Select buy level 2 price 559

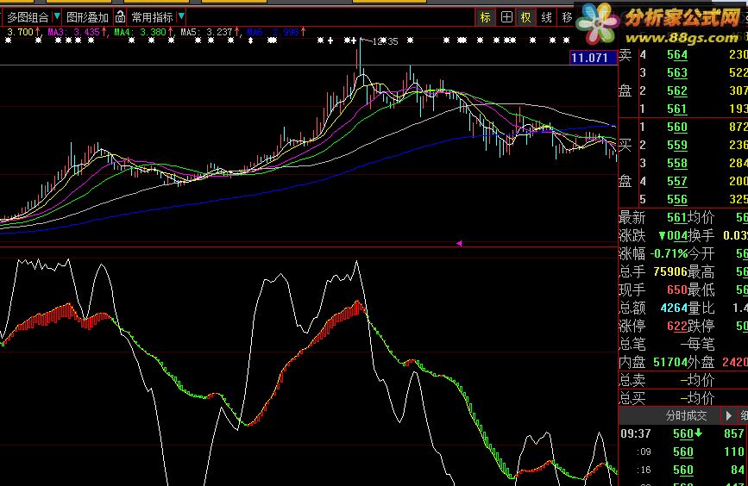[677, 146]
